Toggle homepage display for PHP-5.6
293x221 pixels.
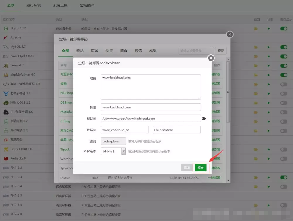tap(284, 205)
